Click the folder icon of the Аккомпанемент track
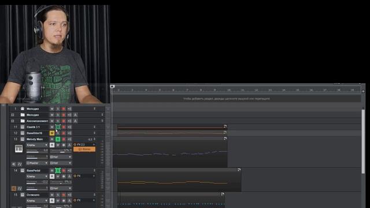 [x=23, y=121]
